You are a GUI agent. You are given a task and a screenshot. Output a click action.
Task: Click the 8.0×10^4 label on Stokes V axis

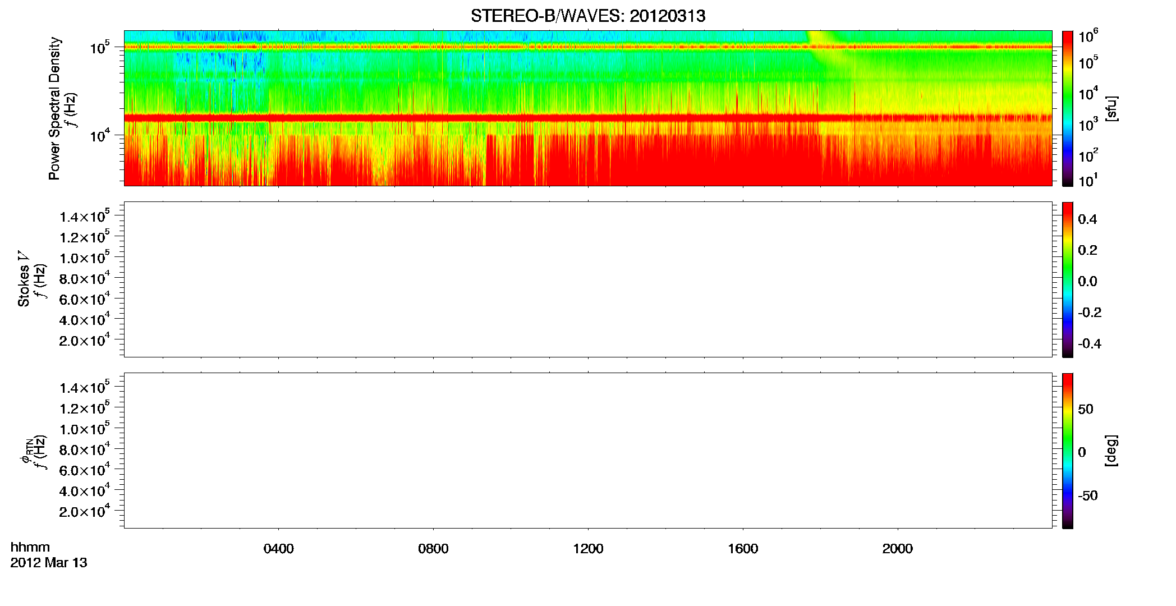coord(85,278)
